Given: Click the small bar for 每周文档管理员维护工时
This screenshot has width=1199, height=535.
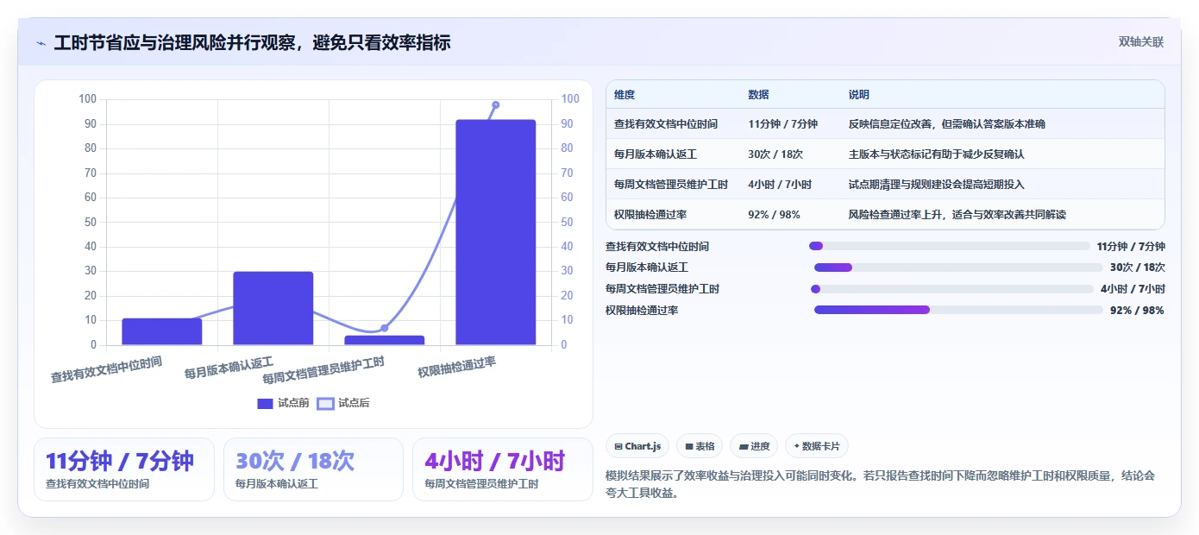Looking at the screenshot, I should (x=385, y=340).
